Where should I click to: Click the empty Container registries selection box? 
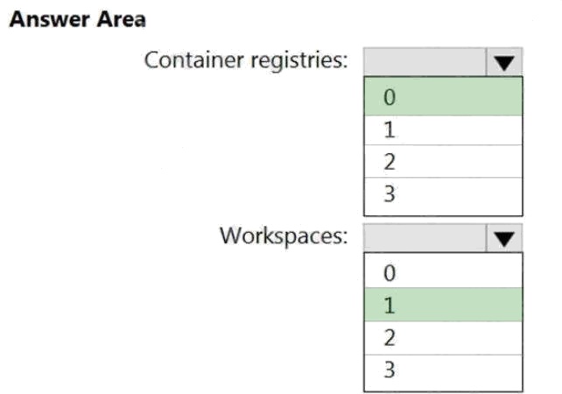[x=424, y=62]
